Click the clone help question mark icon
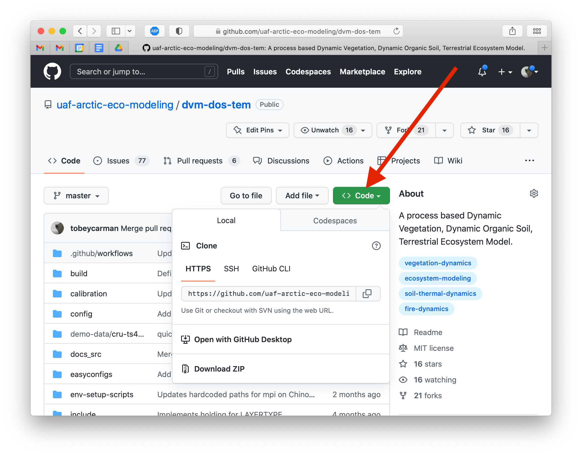582x456 pixels. [376, 246]
